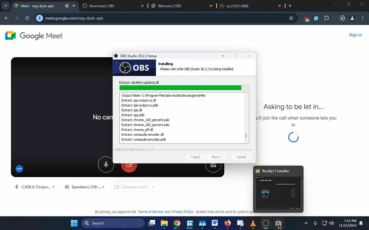Minimize the OBS Studio Setup window
Viewport: 369px width, 230px height.
(x=223, y=56)
